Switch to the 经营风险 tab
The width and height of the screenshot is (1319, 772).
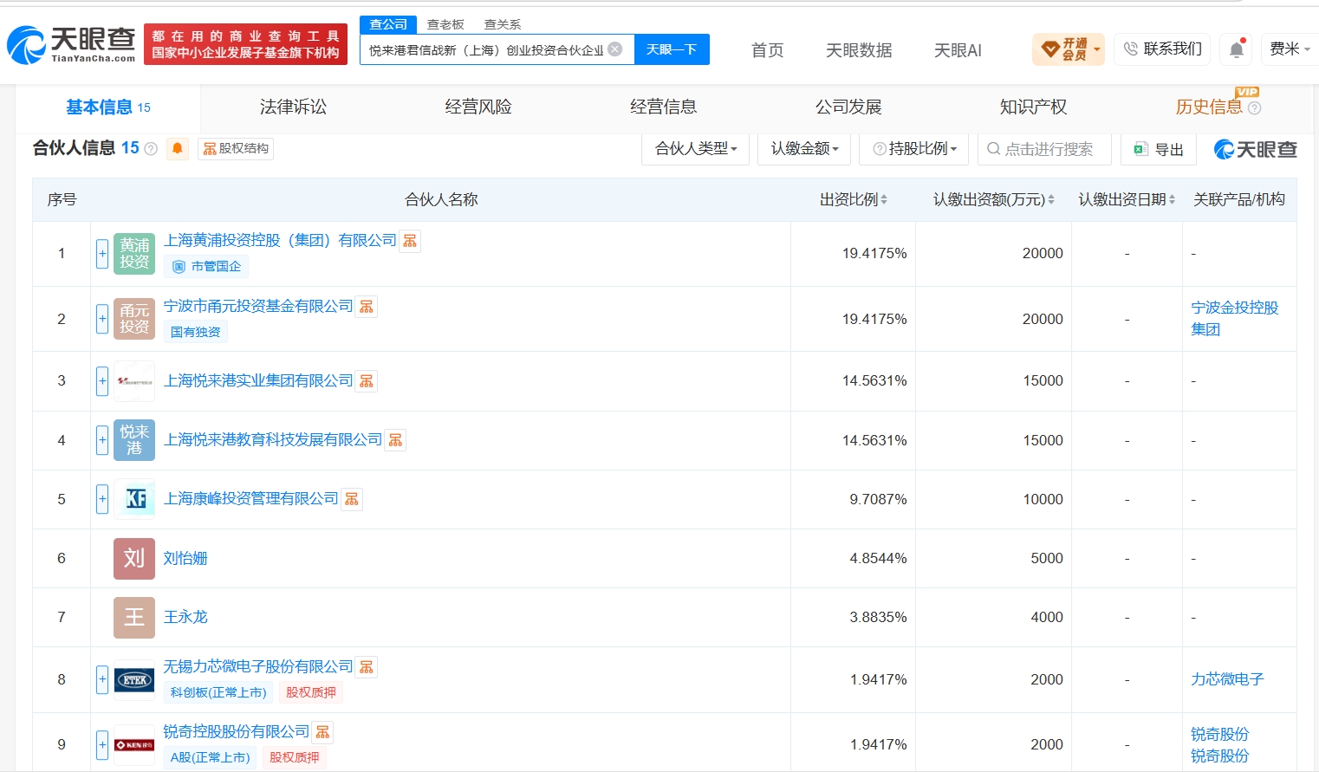(x=478, y=107)
